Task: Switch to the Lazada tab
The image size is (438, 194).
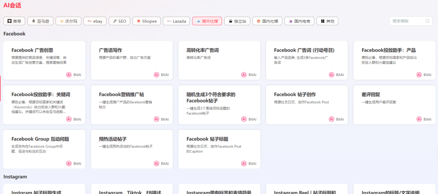Action: click(x=176, y=21)
